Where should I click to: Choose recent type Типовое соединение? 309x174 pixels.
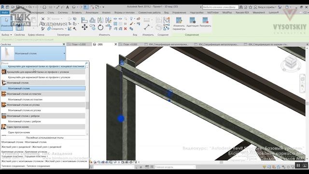click(26, 166)
